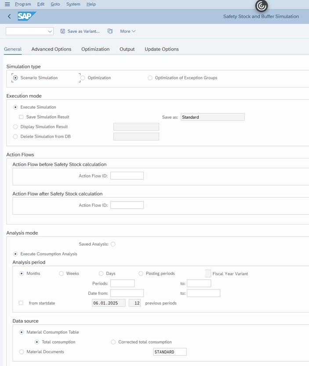Select Optimization simulation type radio button
The image size is (309, 366).
[83, 78]
